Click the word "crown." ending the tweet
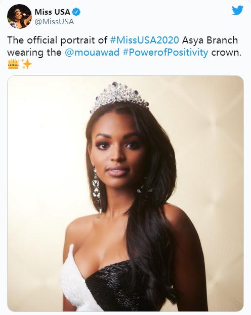251x315 pixels. pos(226,53)
